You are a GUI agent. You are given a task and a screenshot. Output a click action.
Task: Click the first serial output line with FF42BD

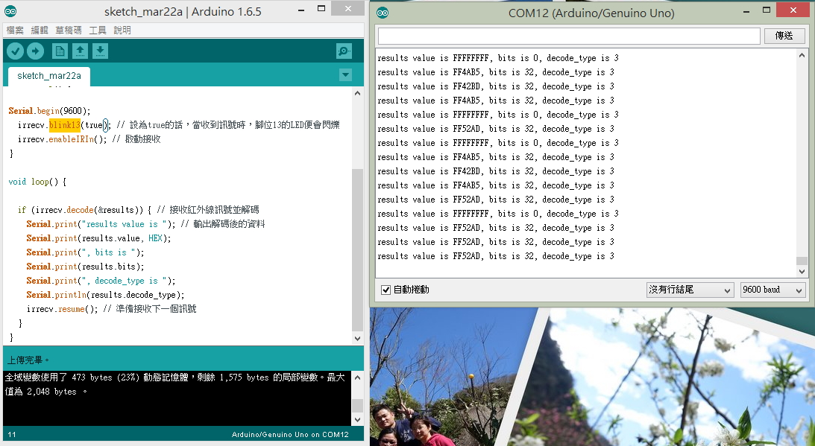[x=496, y=86]
